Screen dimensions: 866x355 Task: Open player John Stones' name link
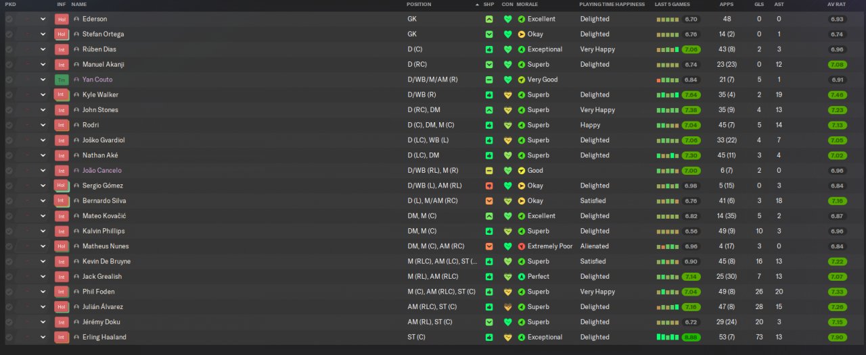tap(100, 110)
